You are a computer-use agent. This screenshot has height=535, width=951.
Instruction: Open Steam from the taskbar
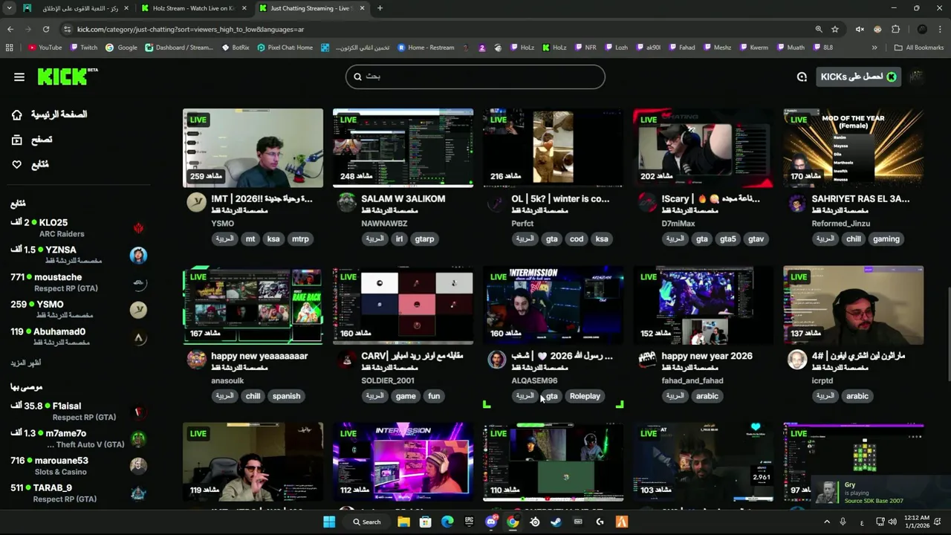(556, 522)
